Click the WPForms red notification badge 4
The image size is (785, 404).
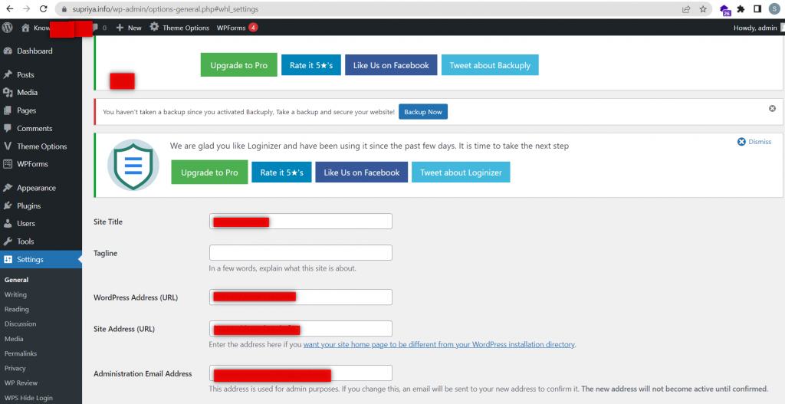253,28
